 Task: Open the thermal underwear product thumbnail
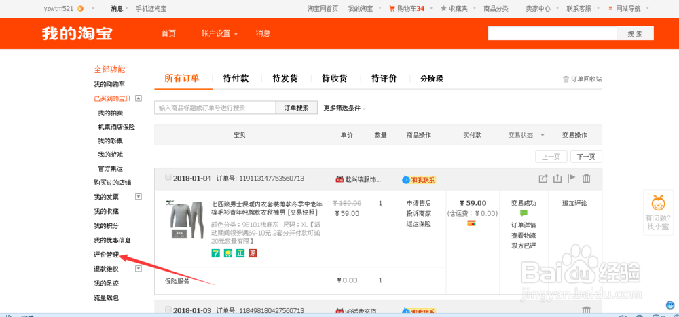(x=186, y=219)
